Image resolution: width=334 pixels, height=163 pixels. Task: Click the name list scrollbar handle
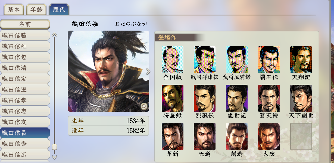pyautogui.click(x=54, y=147)
